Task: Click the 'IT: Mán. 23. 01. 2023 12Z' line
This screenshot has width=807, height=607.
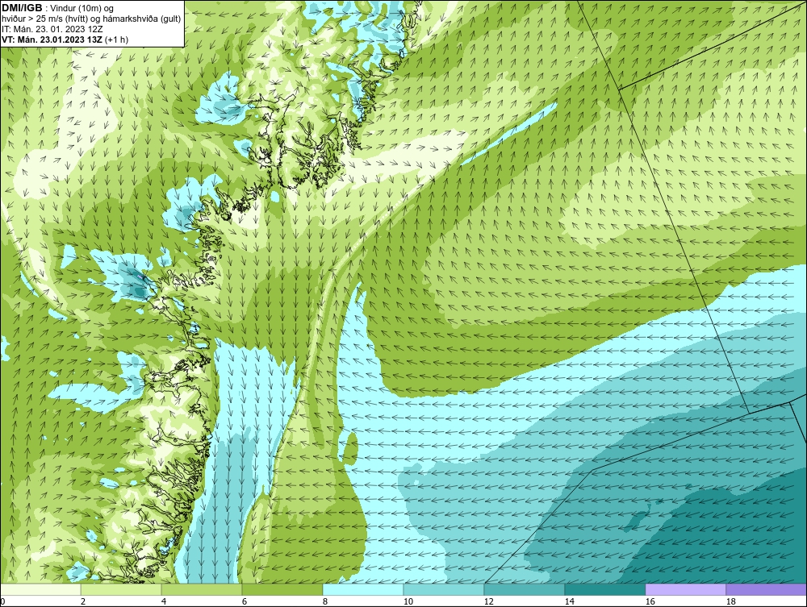Action: [x=52, y=29]
